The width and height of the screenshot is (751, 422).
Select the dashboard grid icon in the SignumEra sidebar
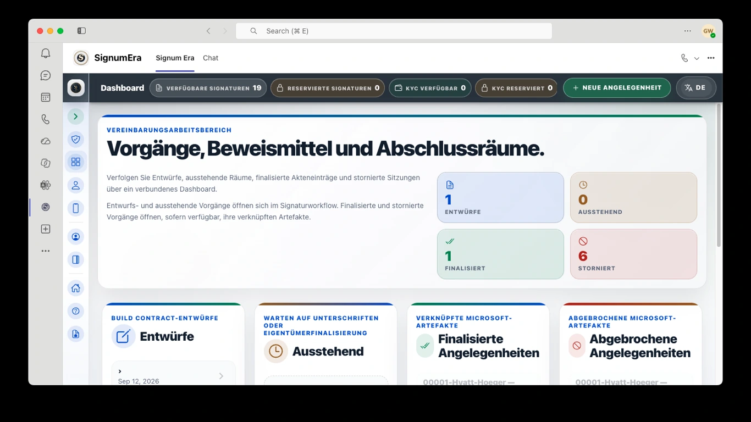(x=76, y=162)
